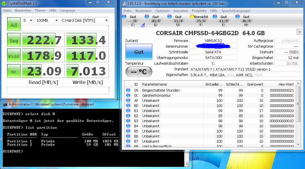Click the Grenzwert column header
Image resolution: width=305 pixels, height=169 pixels.
(x=255, y=84)
